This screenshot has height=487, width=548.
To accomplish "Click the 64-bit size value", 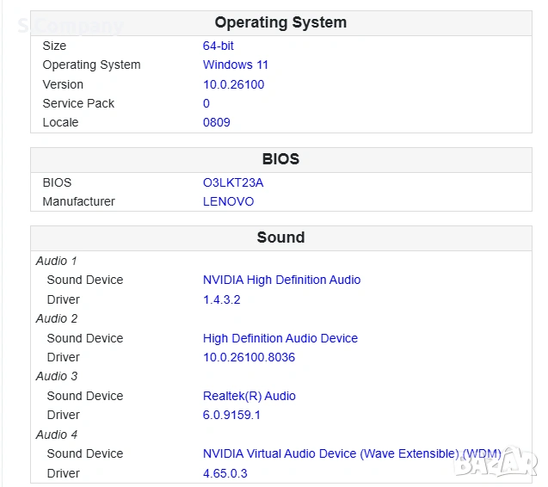I will click(218, 46).
